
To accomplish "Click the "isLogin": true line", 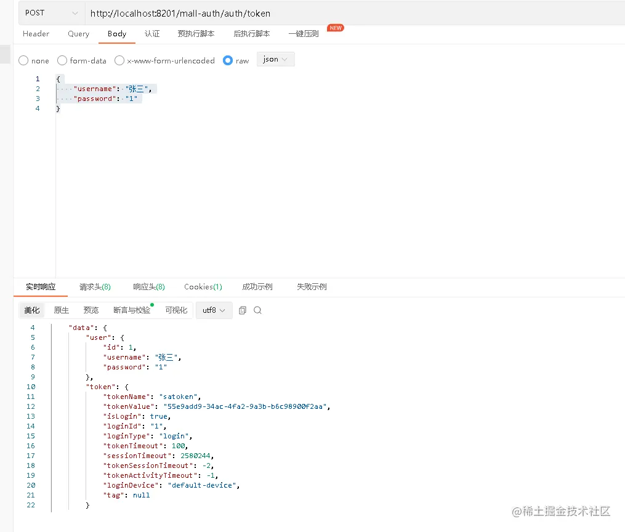I will coord(137,416).
